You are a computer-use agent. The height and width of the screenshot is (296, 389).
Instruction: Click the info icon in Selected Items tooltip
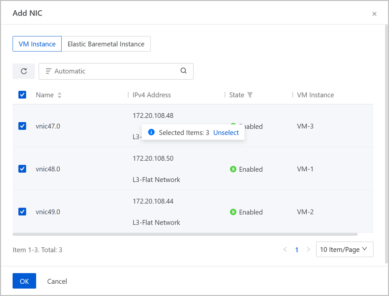tap(151, 132)
